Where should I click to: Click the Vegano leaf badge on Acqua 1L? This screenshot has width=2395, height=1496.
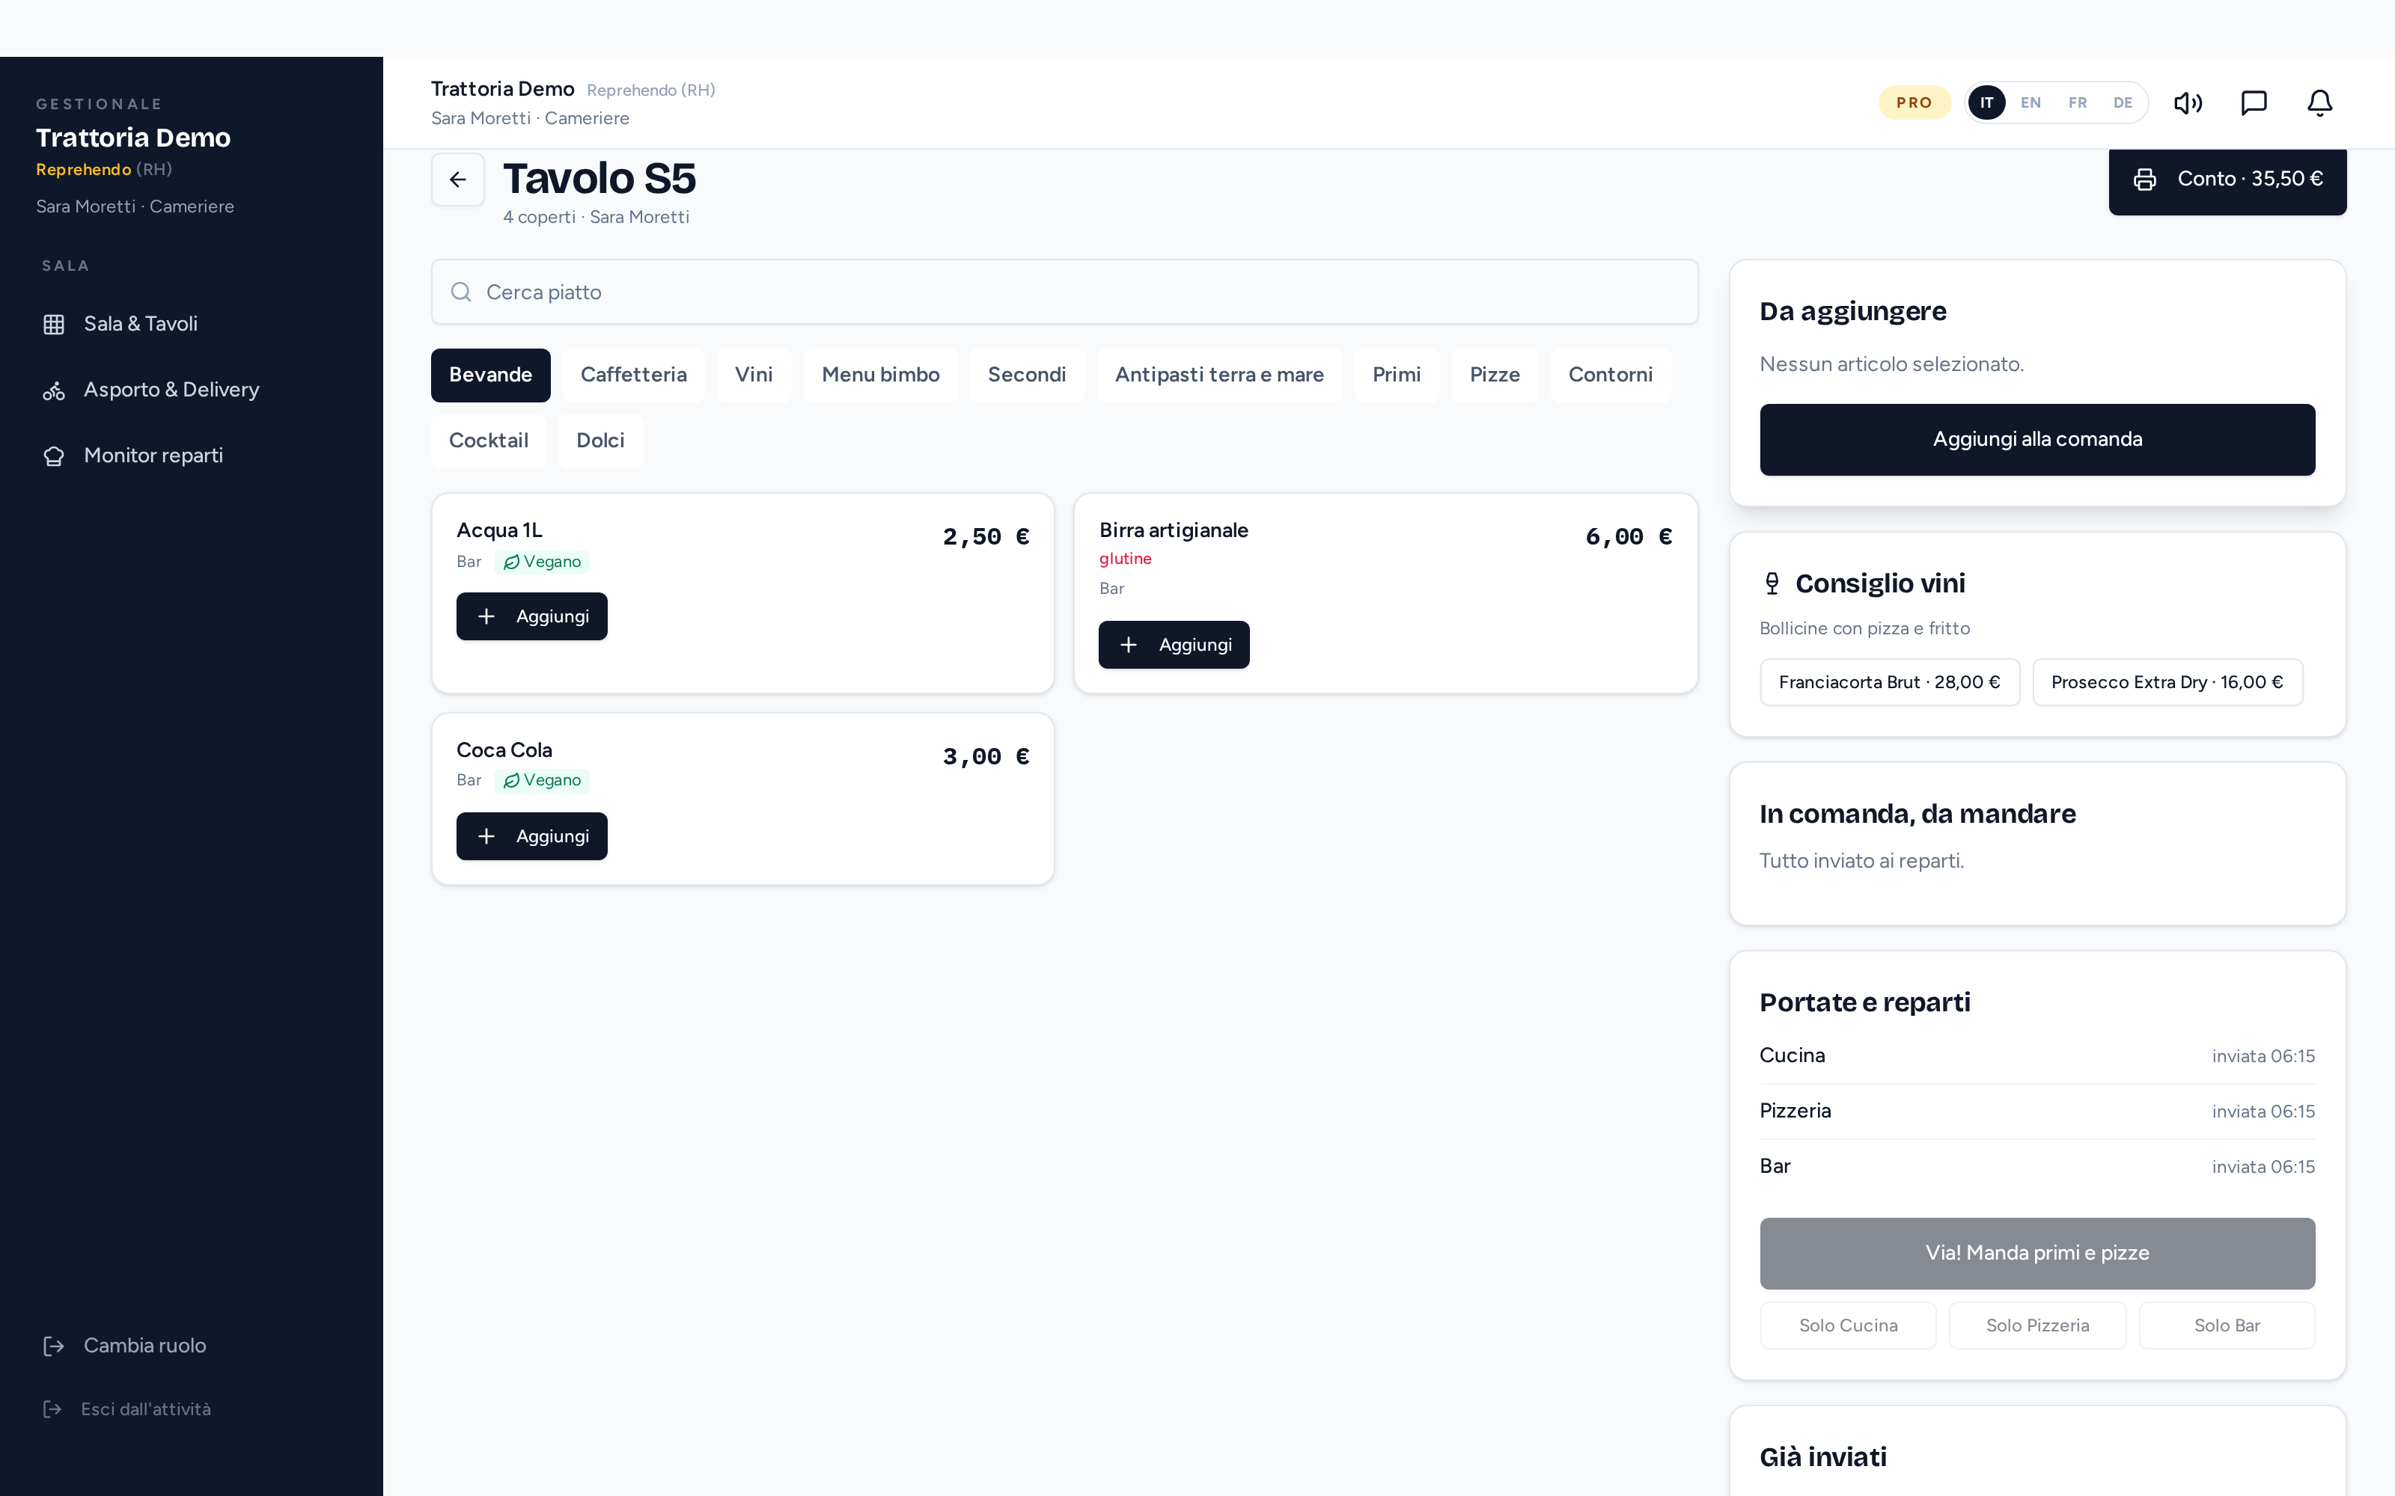coord(541,562)
